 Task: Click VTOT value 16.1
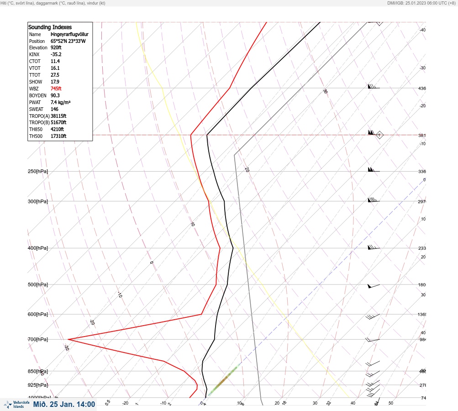[55, 68]
